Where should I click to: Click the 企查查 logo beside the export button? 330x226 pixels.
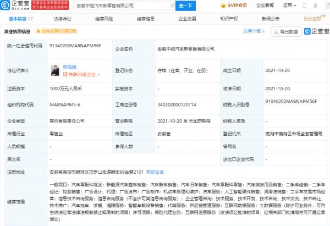click(317, 31)
